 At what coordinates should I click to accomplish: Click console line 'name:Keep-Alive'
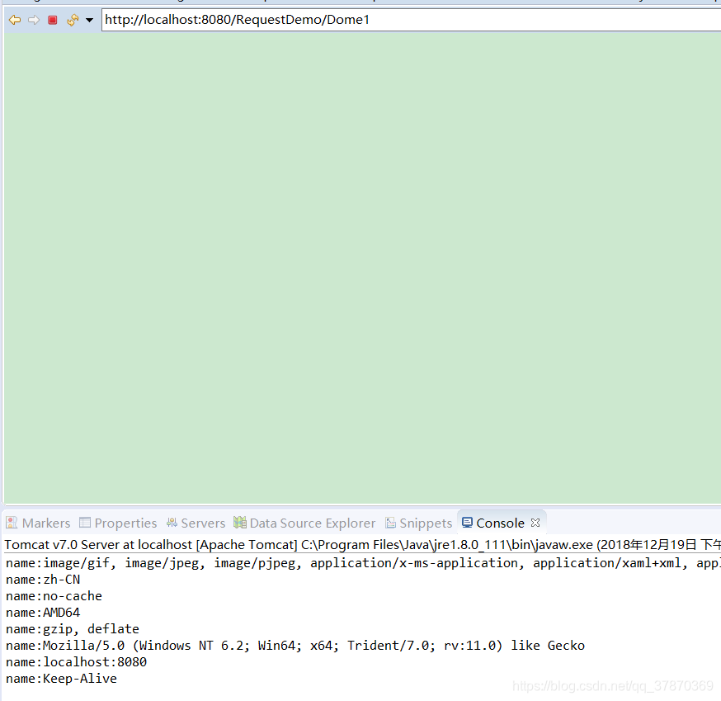pos(61,679)
